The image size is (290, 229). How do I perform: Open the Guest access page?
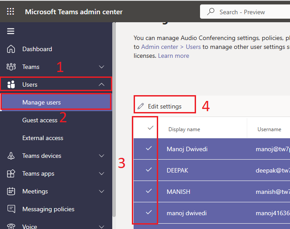pos(40,120)
